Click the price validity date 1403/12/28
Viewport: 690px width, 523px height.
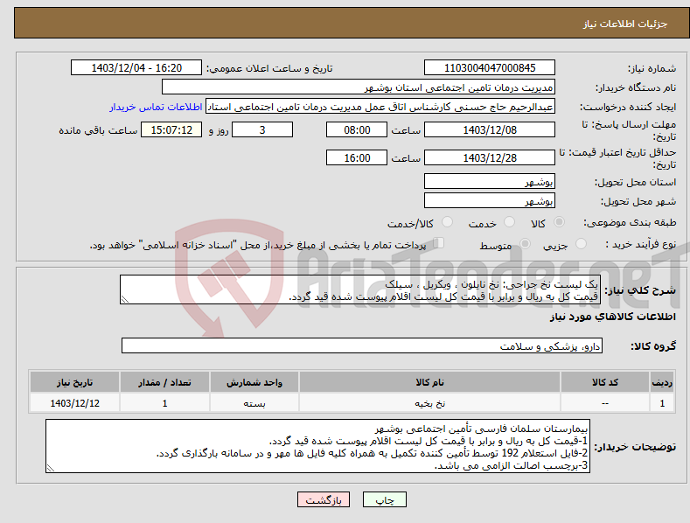[490, 157]
